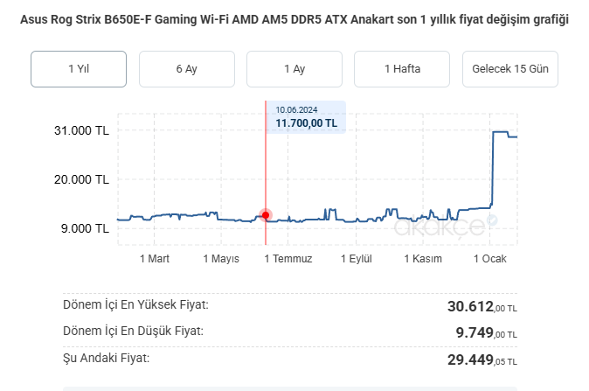Select the 1 Yıl time range tab

click(79, 69)
